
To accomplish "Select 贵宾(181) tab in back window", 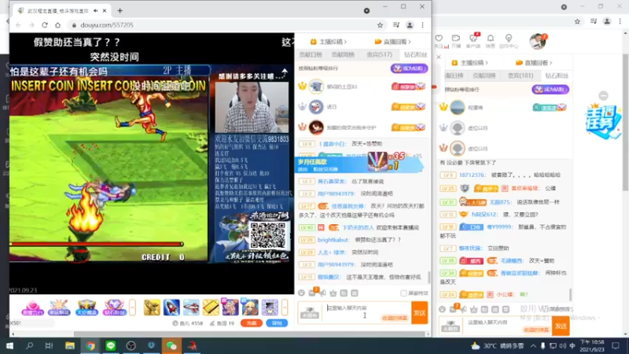I will pos(520,76).
